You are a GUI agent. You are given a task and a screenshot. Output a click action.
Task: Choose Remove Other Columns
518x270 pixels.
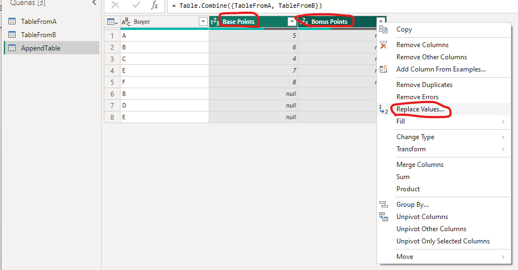431,57
